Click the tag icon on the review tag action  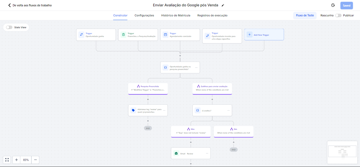coord(133,110)
